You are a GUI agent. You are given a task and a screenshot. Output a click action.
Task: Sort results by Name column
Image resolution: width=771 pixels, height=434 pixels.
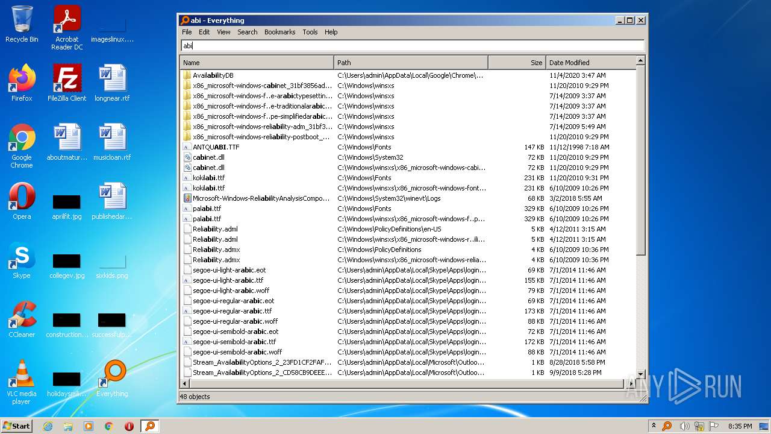click(x=257, y=62)
